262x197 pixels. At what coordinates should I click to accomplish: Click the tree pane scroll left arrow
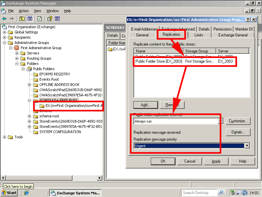pyautogui.click(x=3, y=178)
